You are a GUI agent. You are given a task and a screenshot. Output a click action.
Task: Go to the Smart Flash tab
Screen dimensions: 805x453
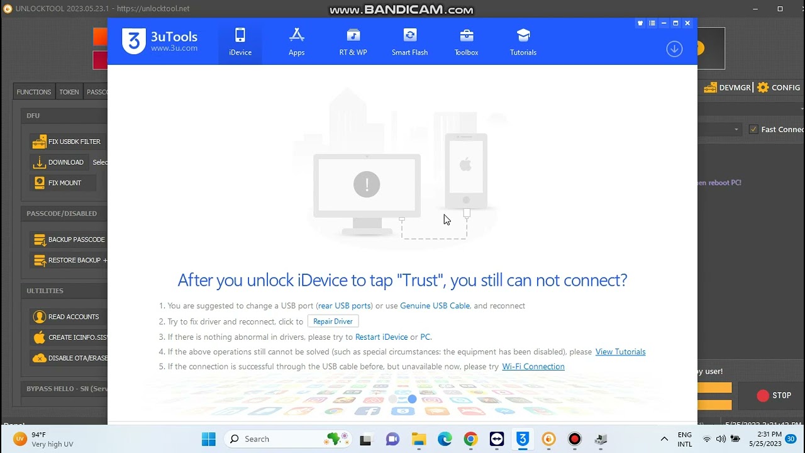410,42
